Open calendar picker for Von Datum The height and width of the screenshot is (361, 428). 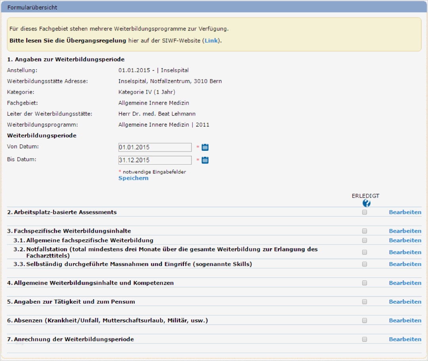pos(205,147)
